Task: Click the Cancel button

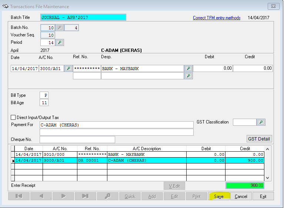Action: [x=241, y=196]
